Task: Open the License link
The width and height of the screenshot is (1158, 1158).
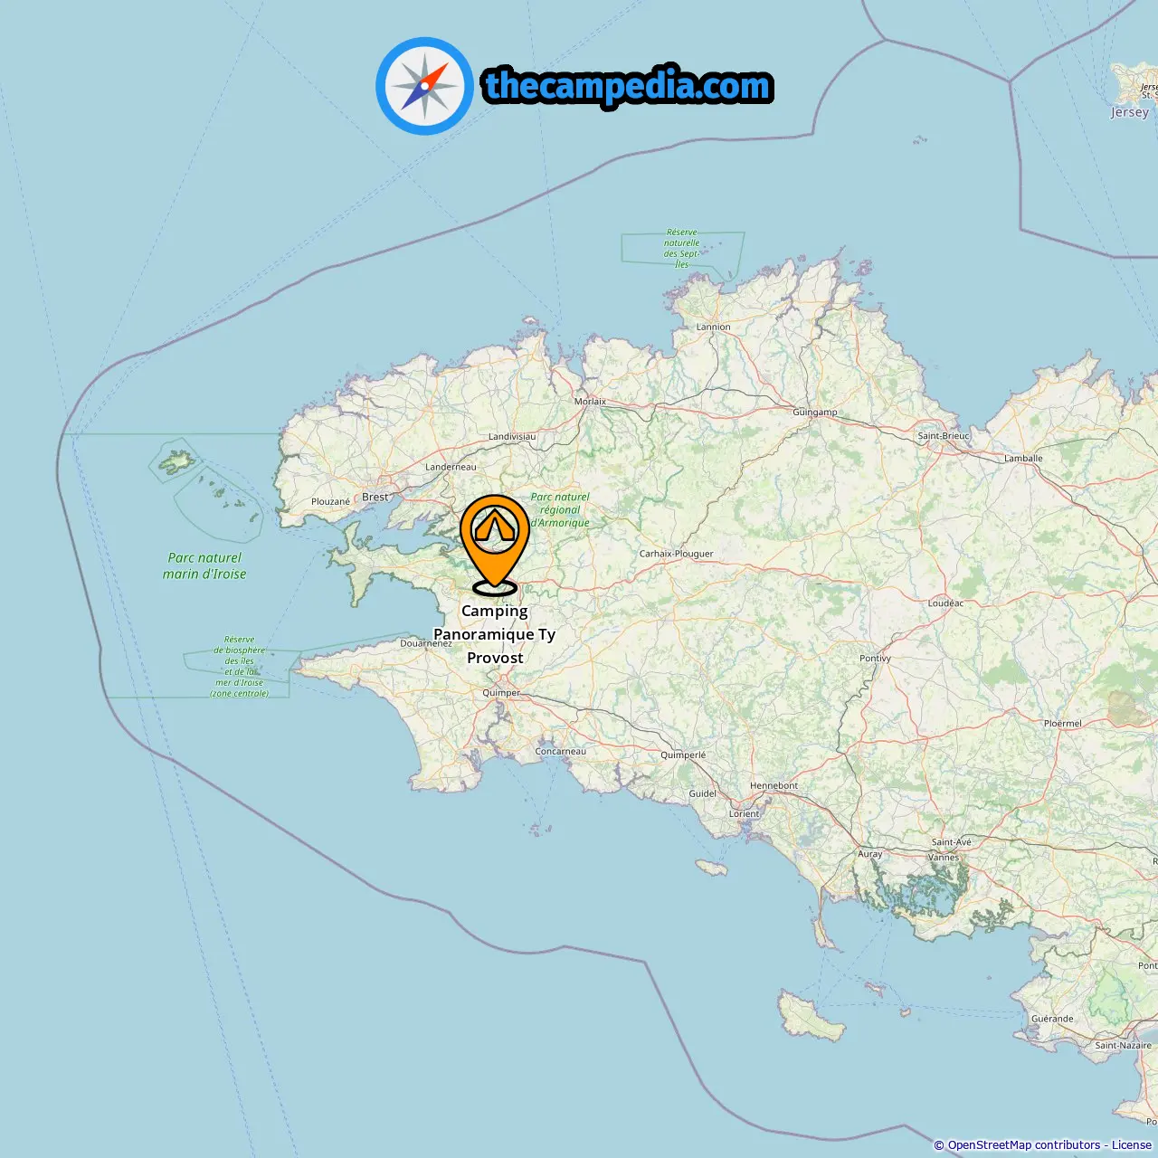Action: click(x=1131, y=1145)
